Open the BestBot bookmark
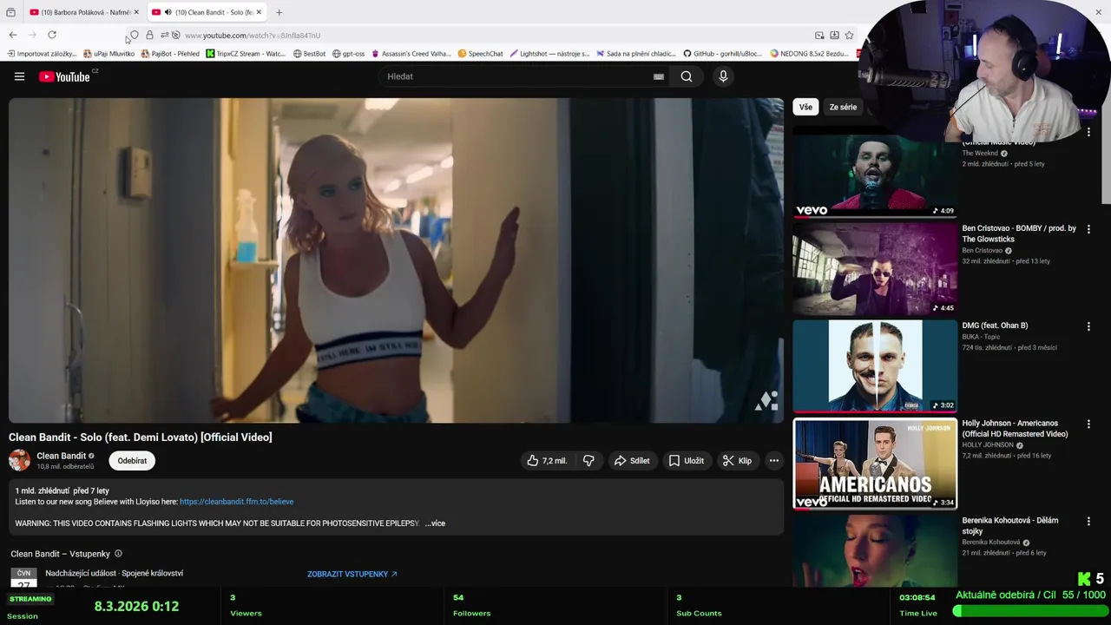The image size is (1111, 625). [309, 54]
